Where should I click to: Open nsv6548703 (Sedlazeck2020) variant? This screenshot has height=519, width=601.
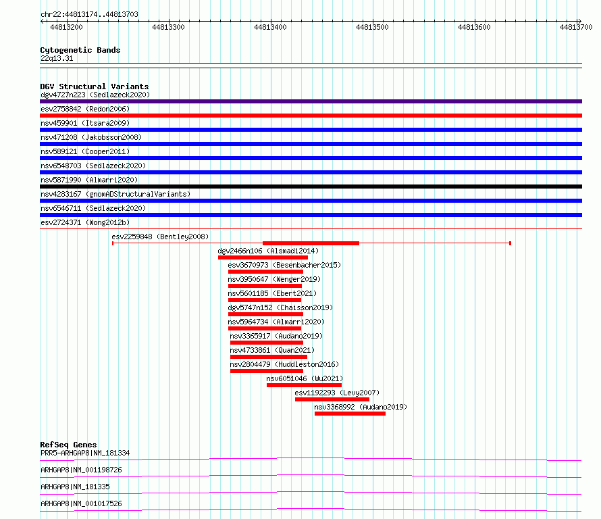click(x=93, y=166)
